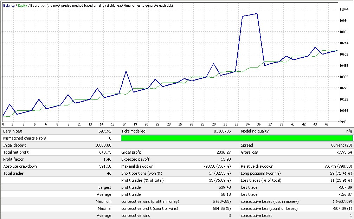Click the Modelling quality n/a value

pos(349,131)
